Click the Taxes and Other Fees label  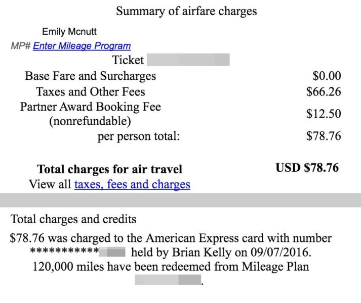pos(91,92)
